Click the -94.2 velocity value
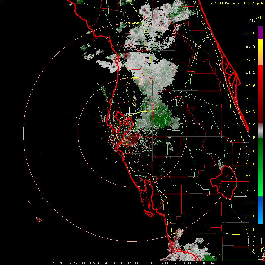This screenshot has width=265, height=265. pos(249,203)
